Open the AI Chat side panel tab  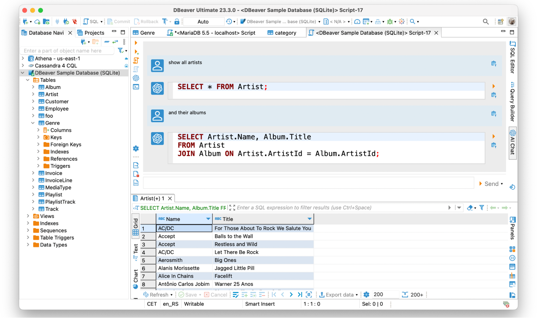click(x=512, y=143)
